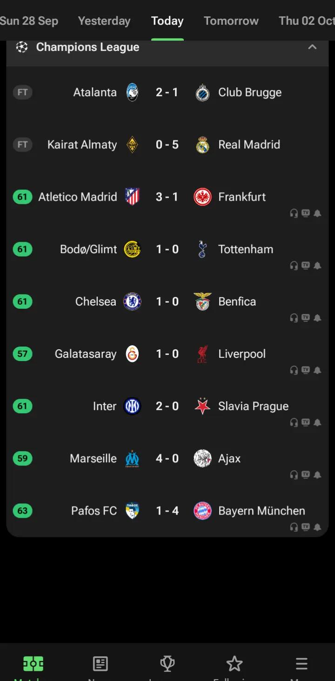Image resolution: width=335 pixels, height=681 pixels.
Task: Open the News tab icon
Action: tap(100, 663)
